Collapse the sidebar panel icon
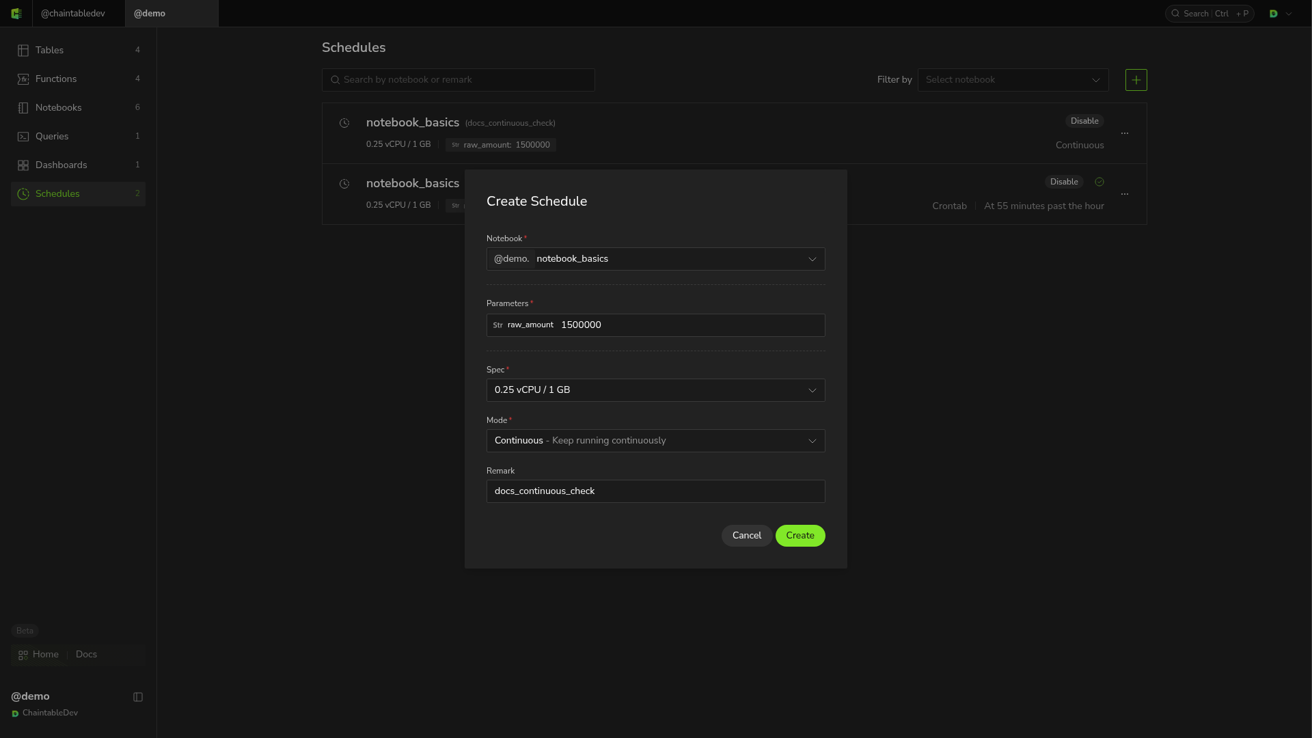The width and height of the screenshot is (1312, 738). coord(138,697)
